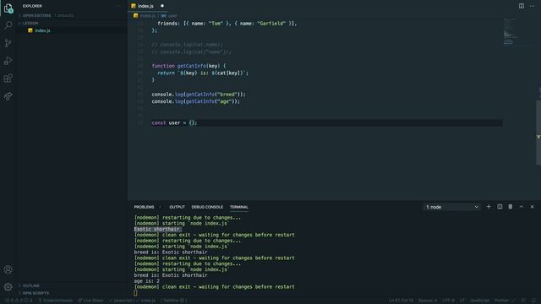Open the terminal selector dropdown '1: node'
541x304 pixels.
pyautogui.click(x=452, y=207)
